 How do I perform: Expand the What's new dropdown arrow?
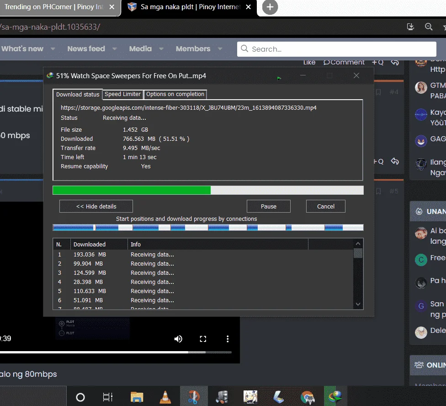[53, 49]
